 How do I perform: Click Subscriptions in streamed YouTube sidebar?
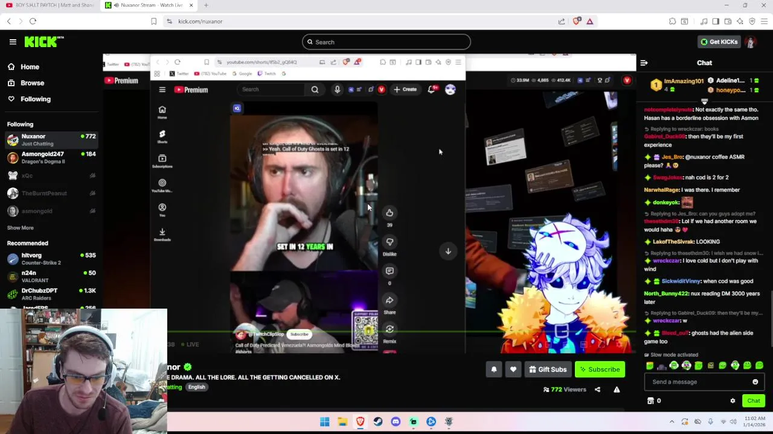[162, 160]
